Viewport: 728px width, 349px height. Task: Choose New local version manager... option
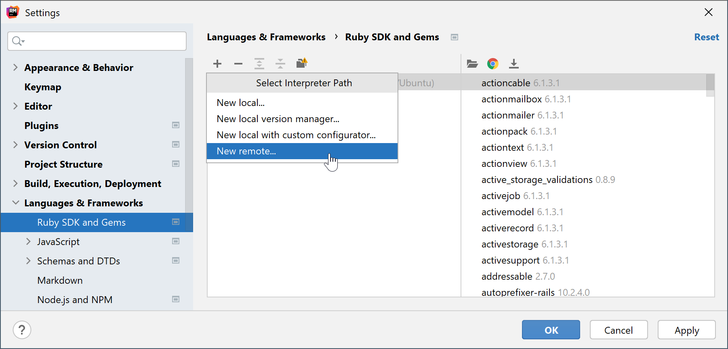click(278, 119)
